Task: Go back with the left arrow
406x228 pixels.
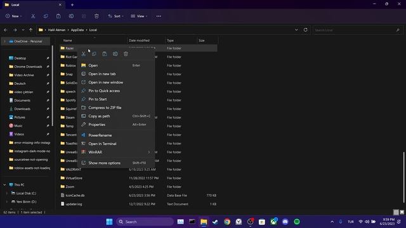Action: tap(6, 30)
